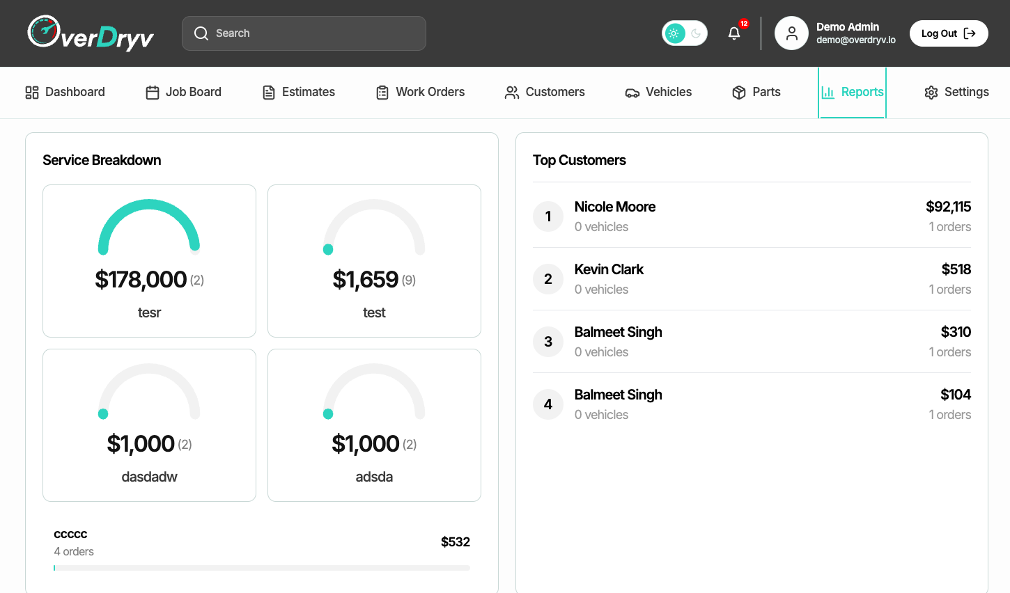Click the Job Board calendar icon
Image resolution: width=1010 pixels, height=593 pixels.
tap(153, 93)
